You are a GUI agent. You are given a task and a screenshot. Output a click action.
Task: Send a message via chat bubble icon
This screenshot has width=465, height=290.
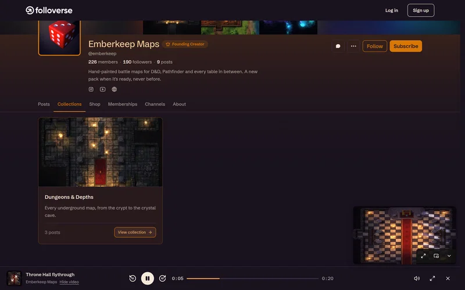click(x=338, y=46)
